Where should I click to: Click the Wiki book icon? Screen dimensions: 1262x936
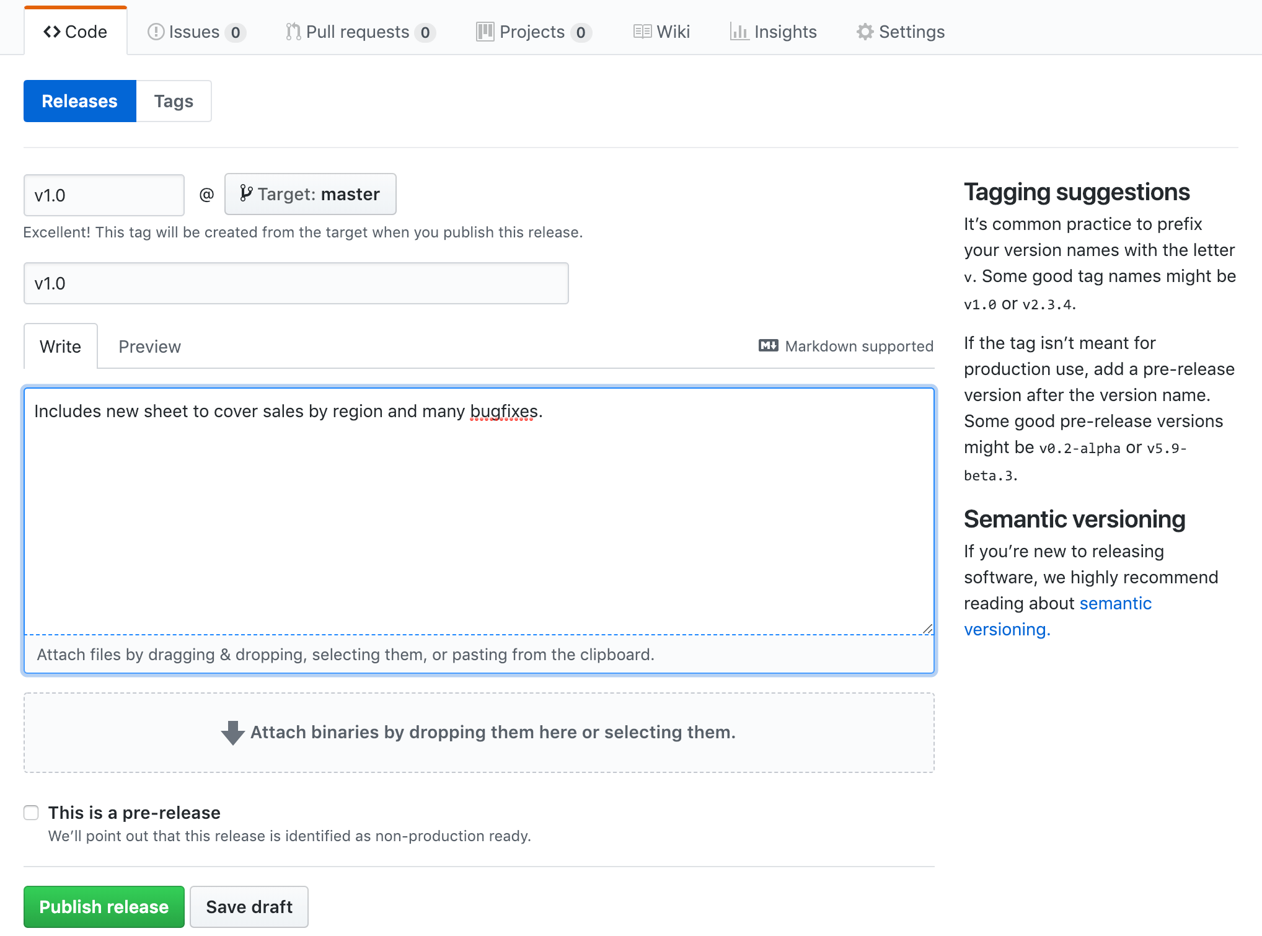pyautogui.click(x=642, y=32)
